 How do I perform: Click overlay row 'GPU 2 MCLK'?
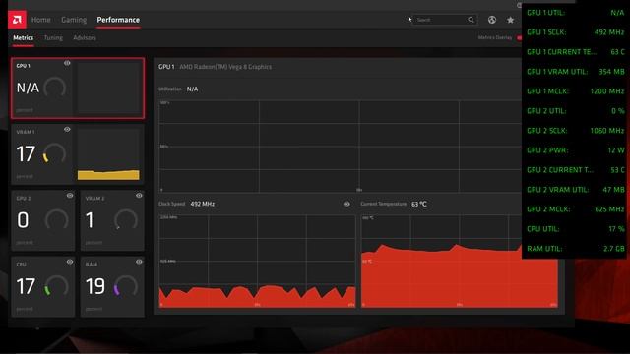pos(575,209)
